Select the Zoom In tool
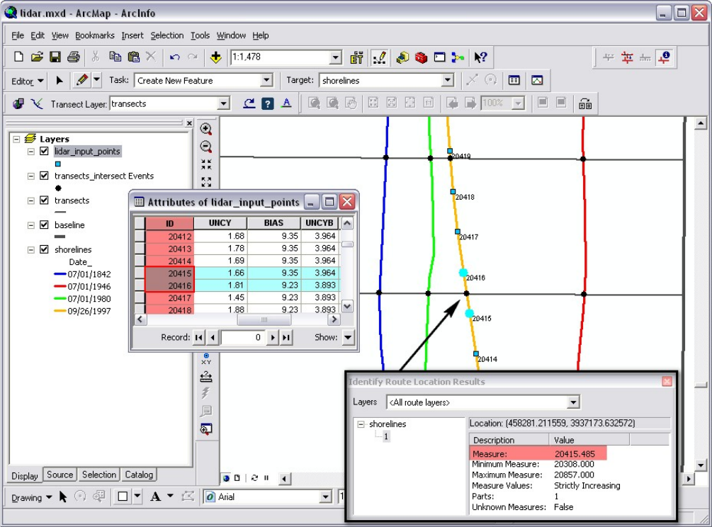Viewport: 712px width, 527px height. click(x=206, y=129)
